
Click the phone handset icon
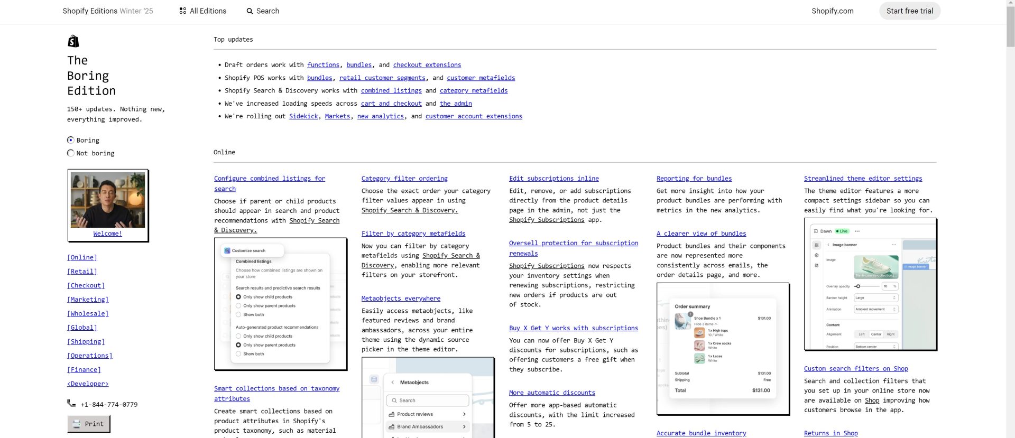pos(71,404)
